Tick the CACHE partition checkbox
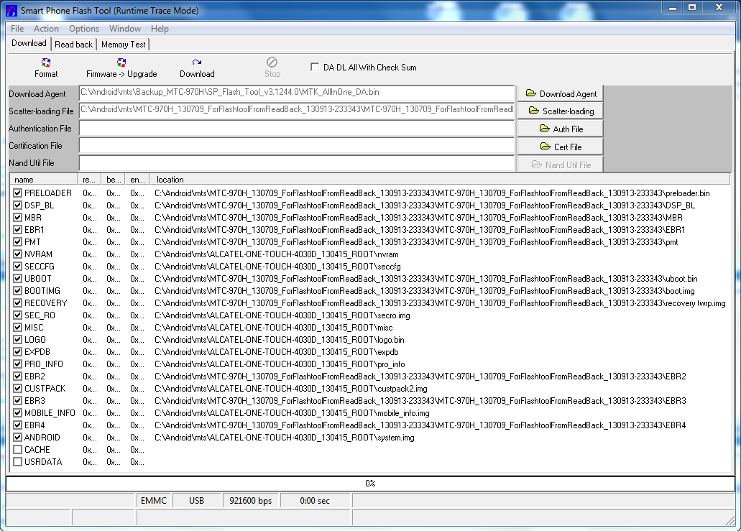741x531 pixels. [x=18, y=450]
